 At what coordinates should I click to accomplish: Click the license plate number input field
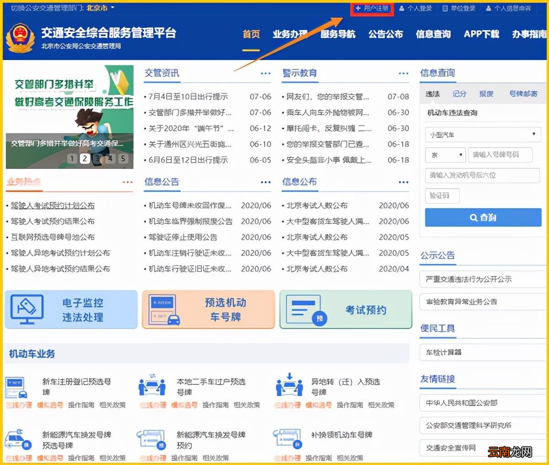tap(500, 155)
